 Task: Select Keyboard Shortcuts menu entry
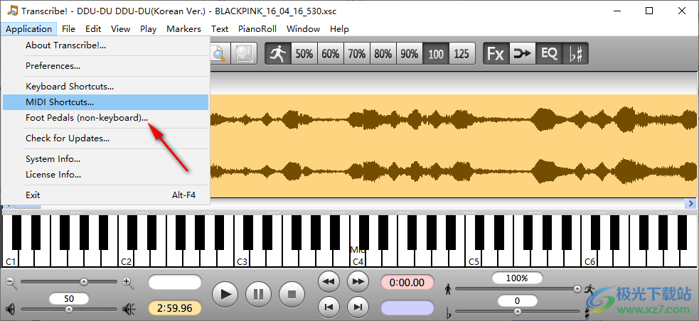[106, 87]
